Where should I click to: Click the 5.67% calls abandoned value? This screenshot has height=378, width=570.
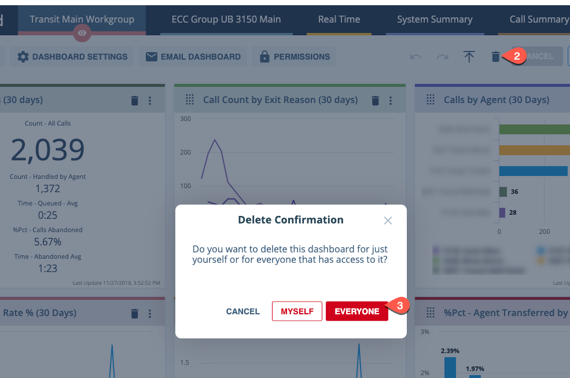[47, 241]
